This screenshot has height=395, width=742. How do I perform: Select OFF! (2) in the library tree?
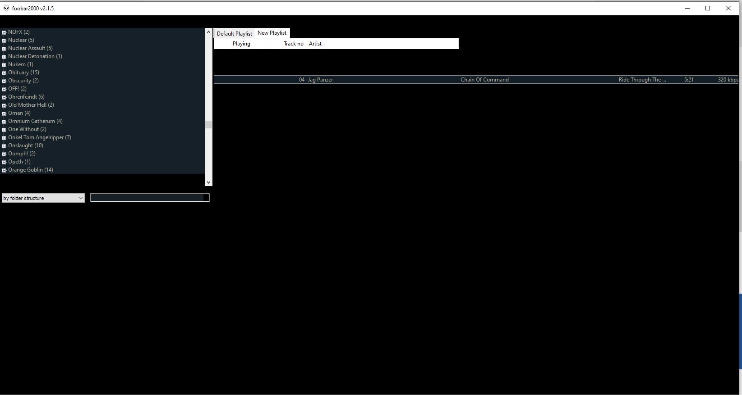[x=17, y=89]
